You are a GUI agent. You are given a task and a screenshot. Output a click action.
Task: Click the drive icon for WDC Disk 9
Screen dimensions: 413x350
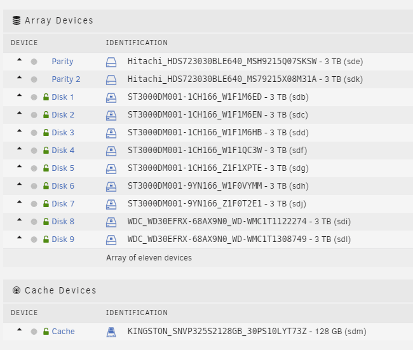111,240
